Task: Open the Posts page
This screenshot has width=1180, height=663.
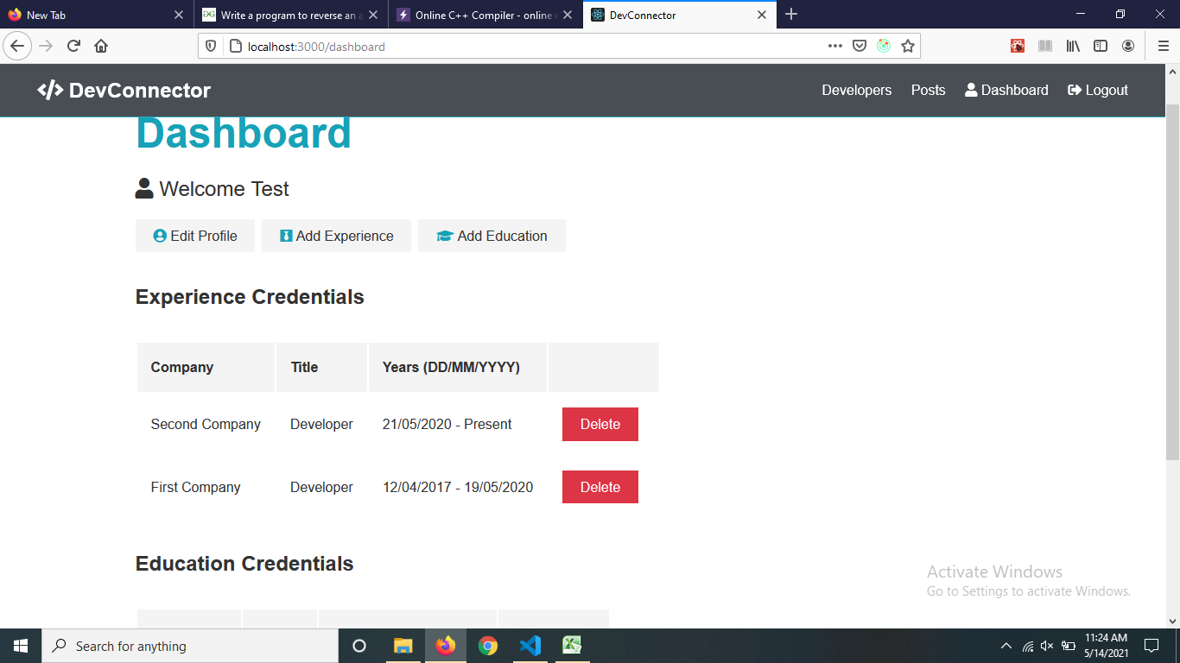Action: pos(928,89)
